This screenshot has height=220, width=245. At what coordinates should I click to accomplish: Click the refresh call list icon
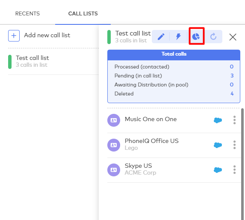point(213,37)
